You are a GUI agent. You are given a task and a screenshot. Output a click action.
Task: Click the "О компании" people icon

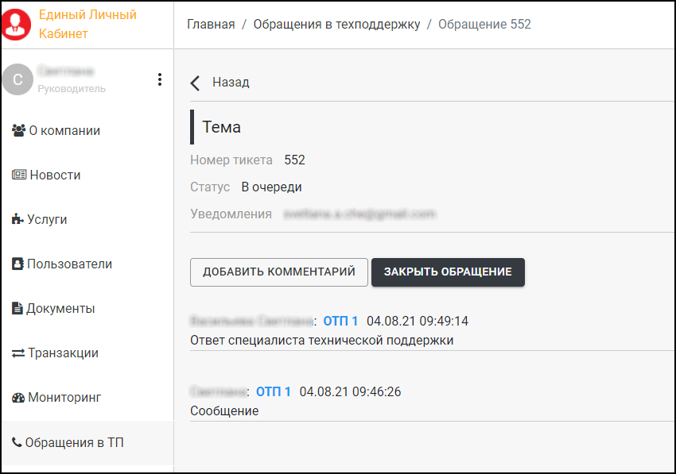tap(19, 130)
